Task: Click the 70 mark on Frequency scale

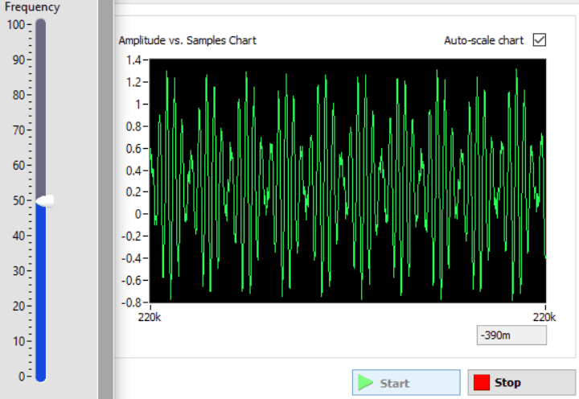Action: 18,130
